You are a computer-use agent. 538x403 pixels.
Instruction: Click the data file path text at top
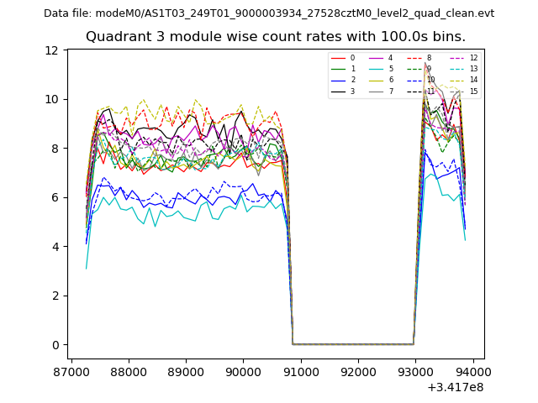pos(269,13)
